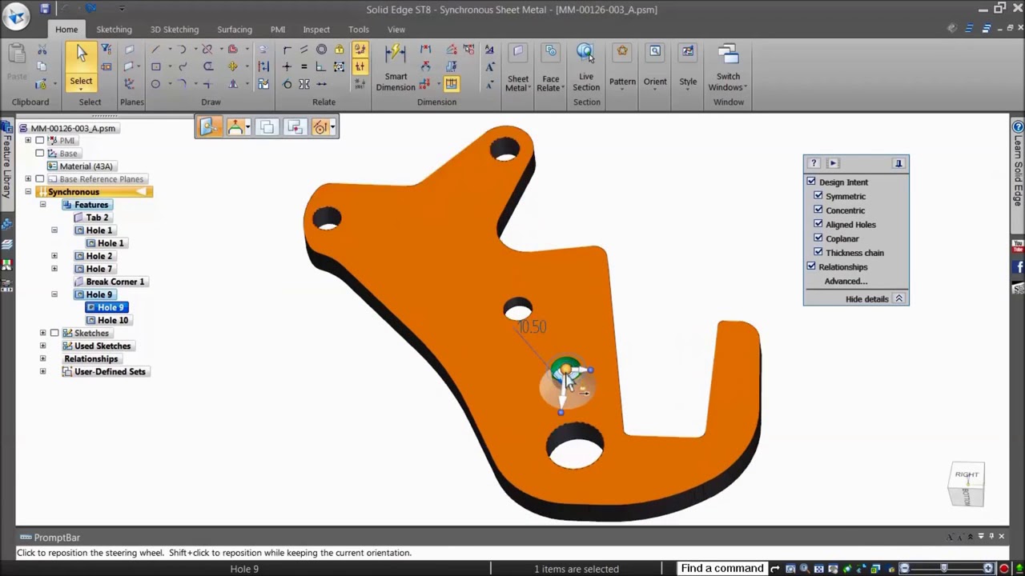Uncheck the Concentric checkbox
The image size is (1025, 576).
[x=818, y=210]
